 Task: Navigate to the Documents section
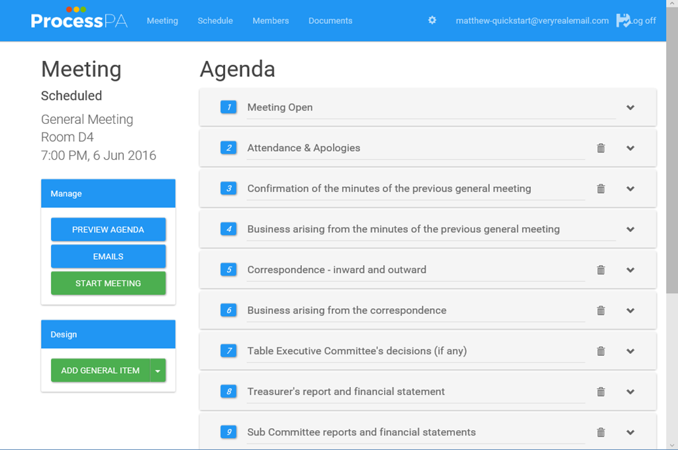click(330, 21)
